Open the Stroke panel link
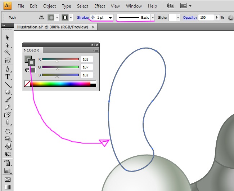Viewport: 234px width, 191px height. [83, 18]
